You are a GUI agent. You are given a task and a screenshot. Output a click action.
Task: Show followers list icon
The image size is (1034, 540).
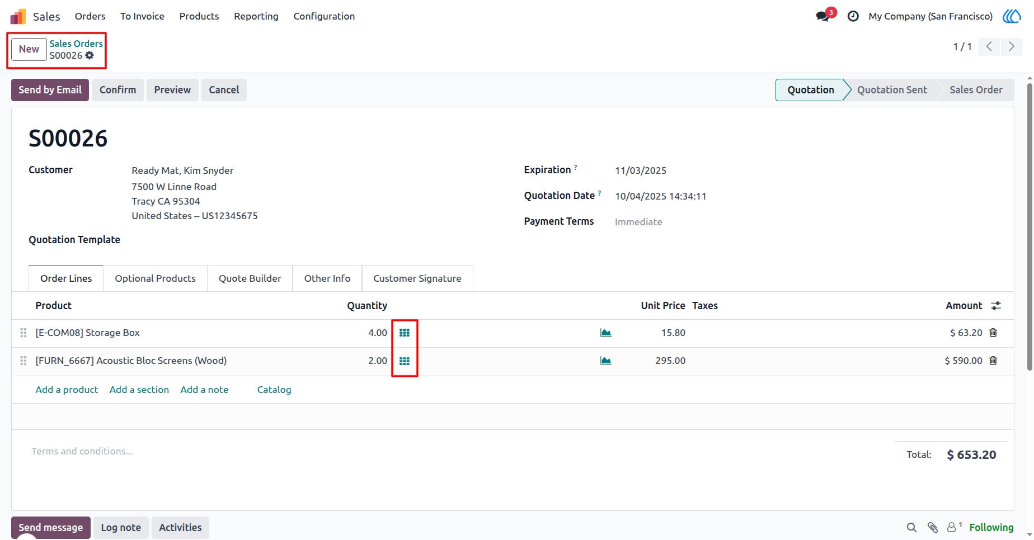pyautogui.click(x=954, y=527)
